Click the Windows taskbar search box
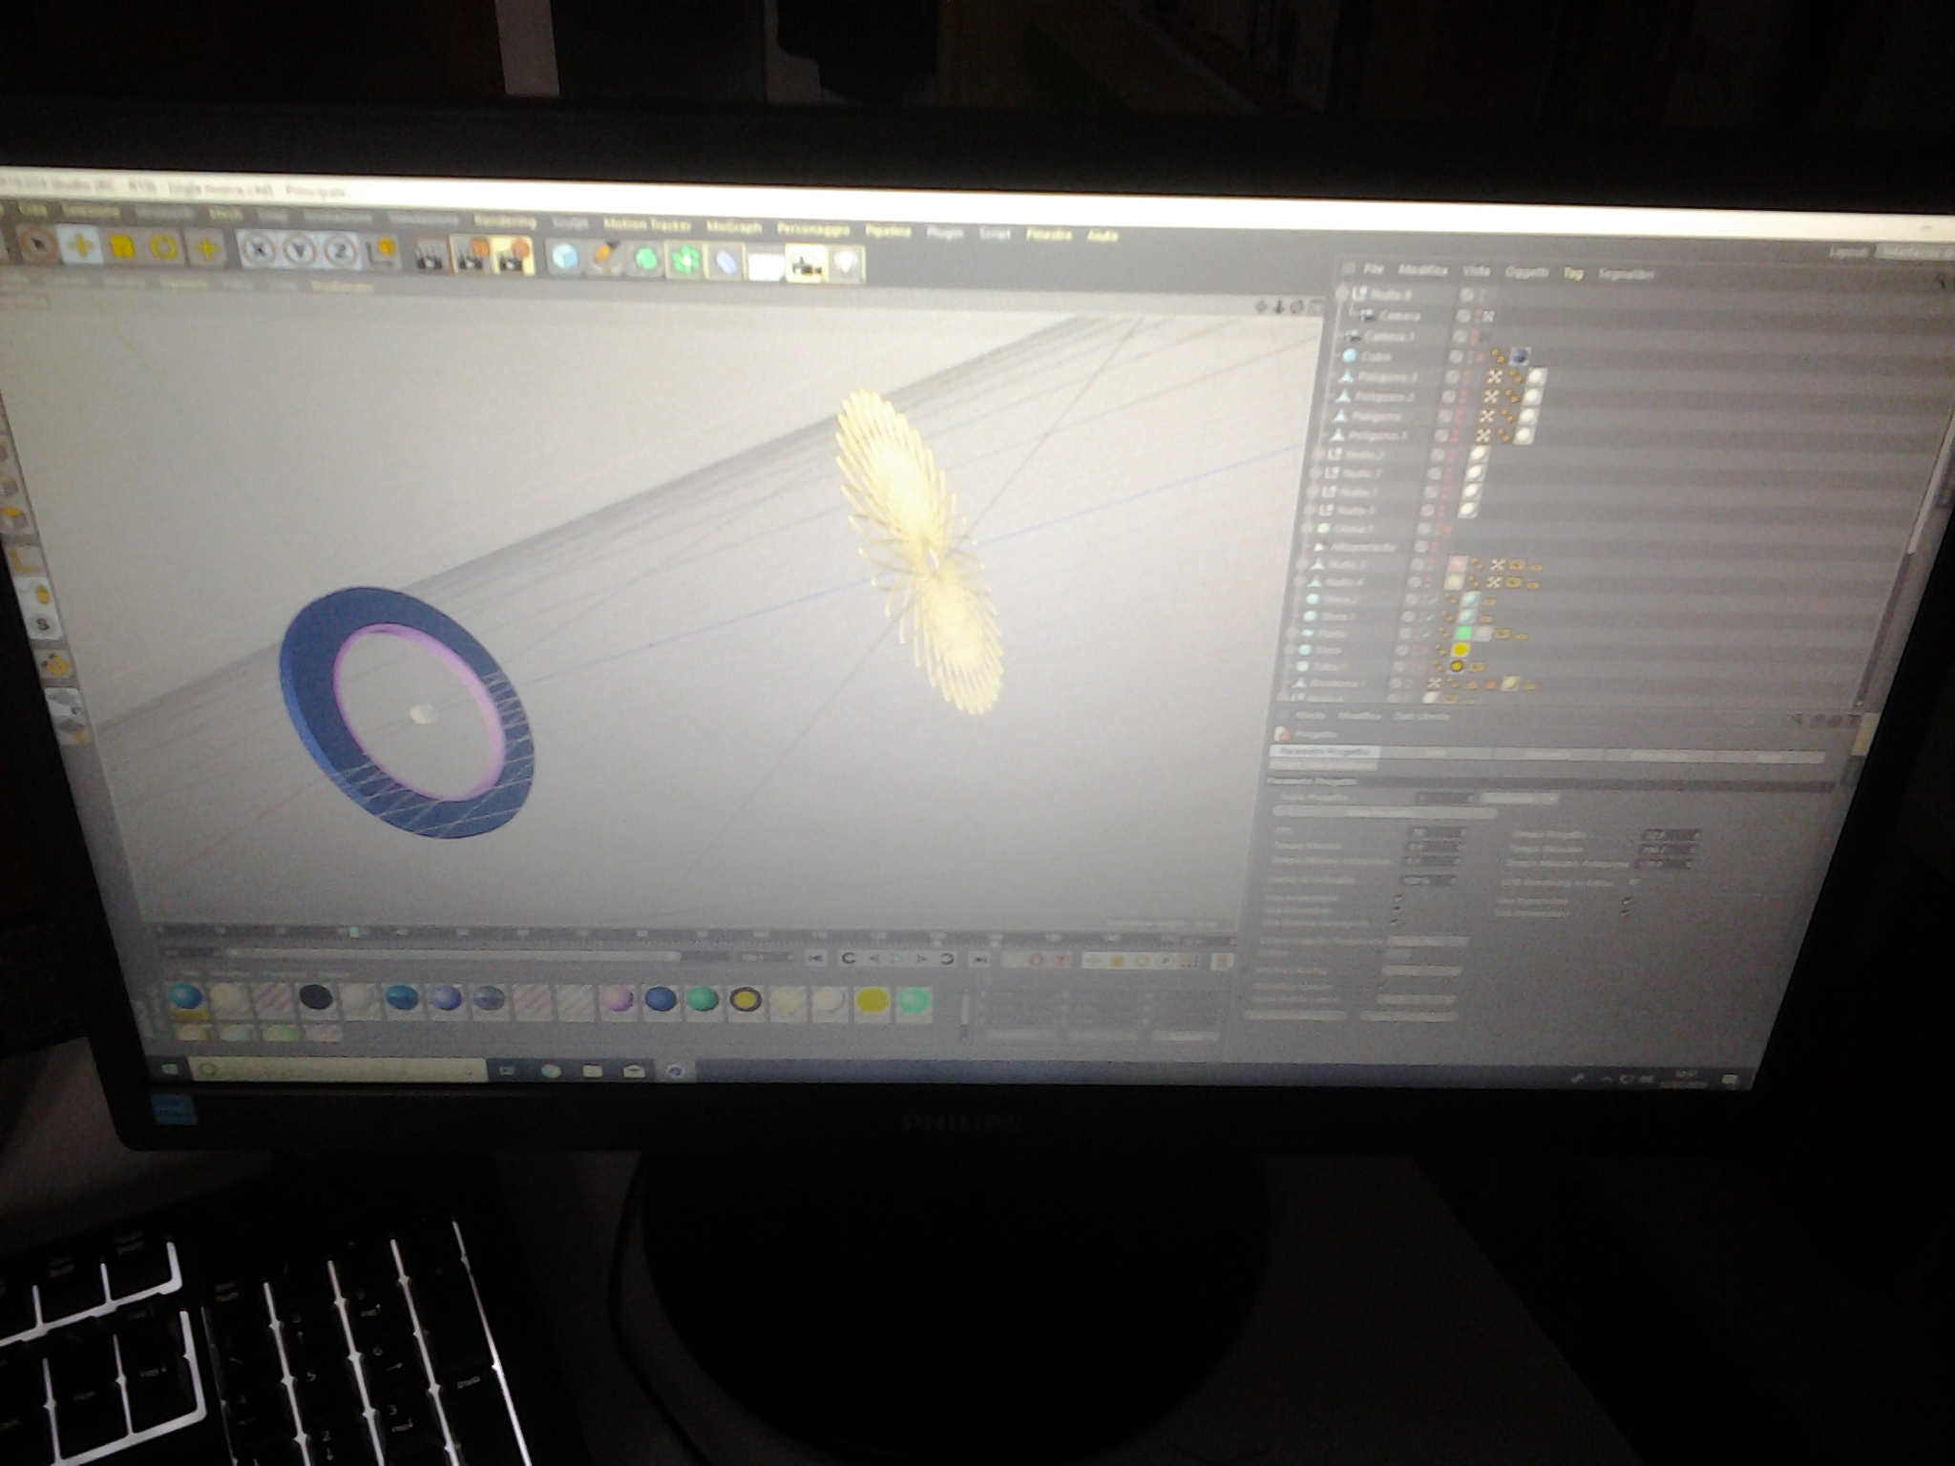Screen dimensions: 1955x1466 339,1069
